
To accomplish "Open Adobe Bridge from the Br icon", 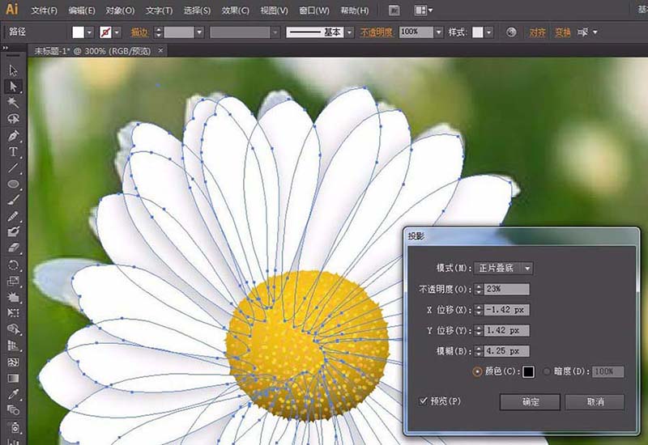I will pos(394,11).
